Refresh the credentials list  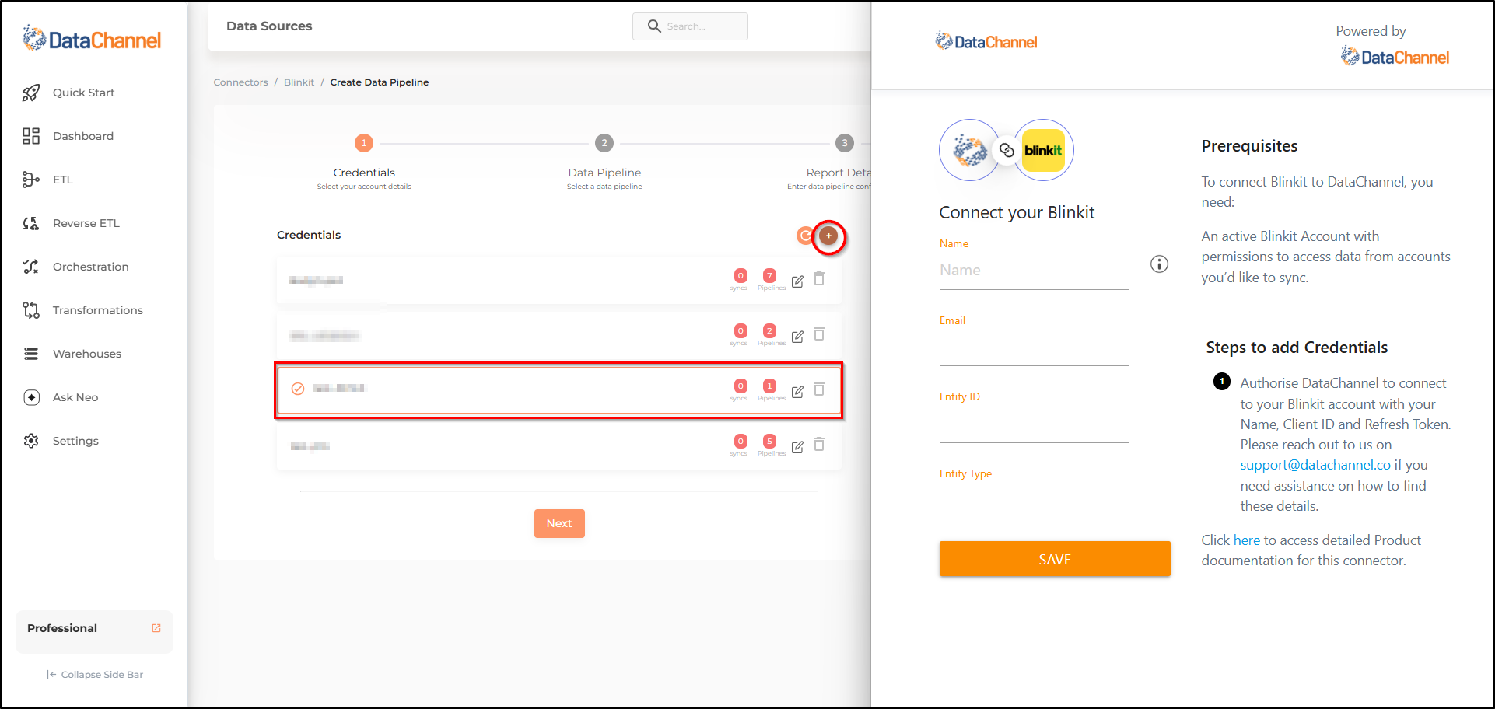pyautogui.click(x=805, y=236)
